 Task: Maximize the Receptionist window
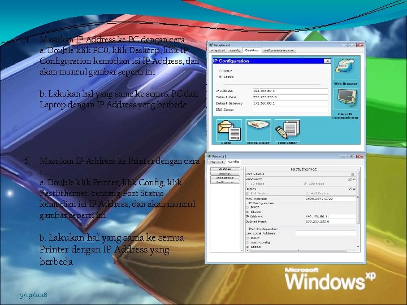[352, 45]
